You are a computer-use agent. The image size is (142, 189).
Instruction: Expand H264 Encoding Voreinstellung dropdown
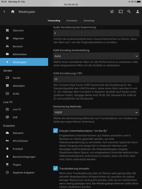pyautogui.click(x=96, y=56)
